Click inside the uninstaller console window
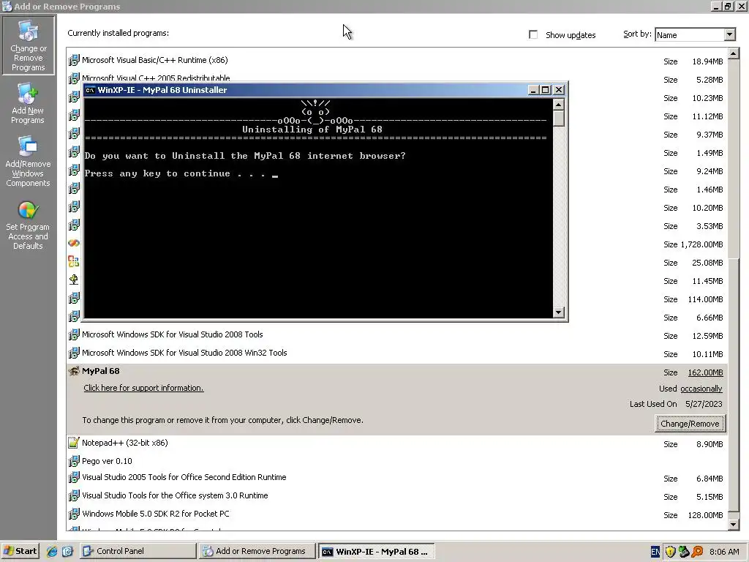 click(x=318, y=208)
